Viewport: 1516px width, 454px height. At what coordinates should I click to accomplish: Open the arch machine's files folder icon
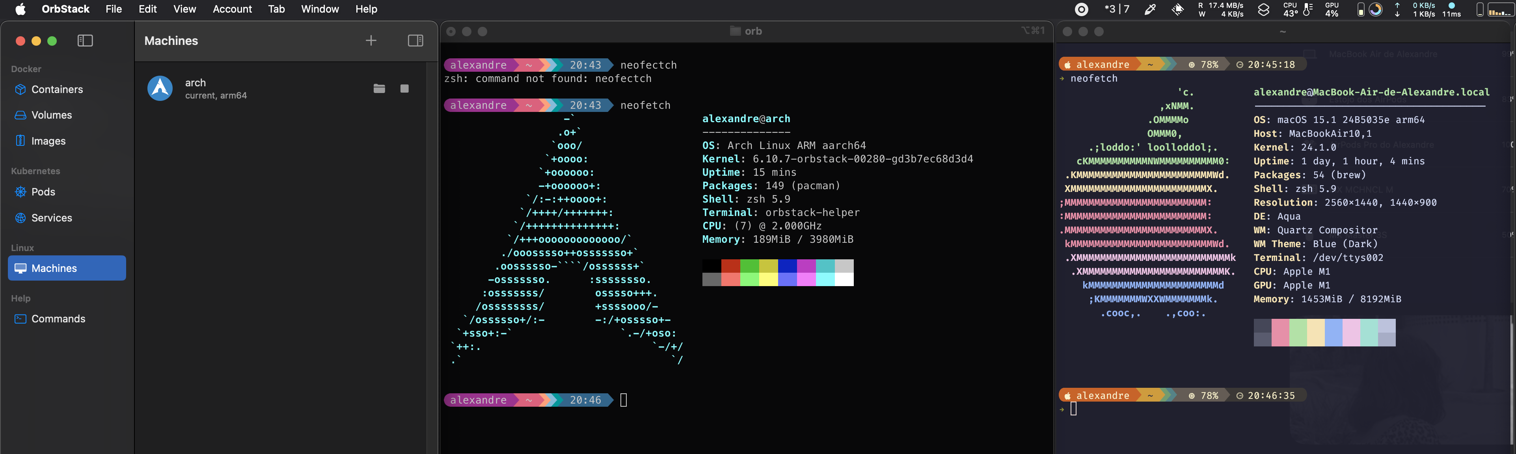point(379,88)
